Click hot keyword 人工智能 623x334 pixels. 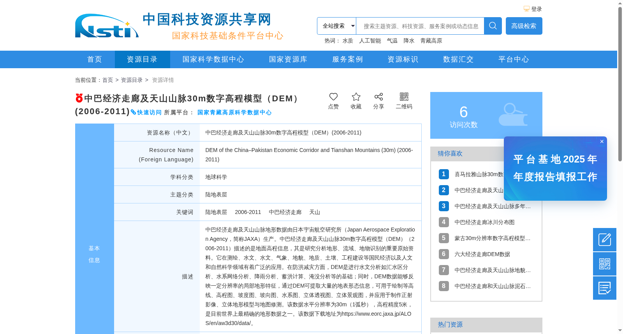click(370, 41)
